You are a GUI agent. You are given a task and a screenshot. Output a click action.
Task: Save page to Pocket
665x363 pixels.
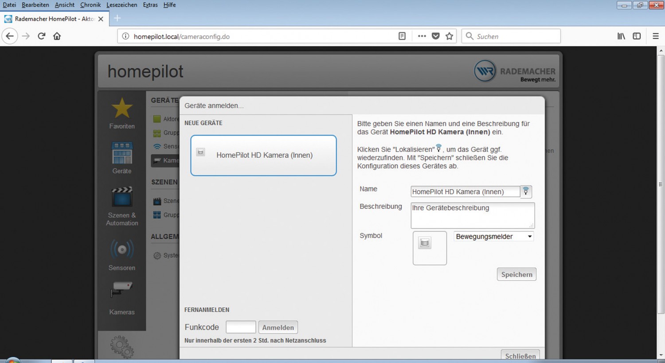(x=436, y=36)
